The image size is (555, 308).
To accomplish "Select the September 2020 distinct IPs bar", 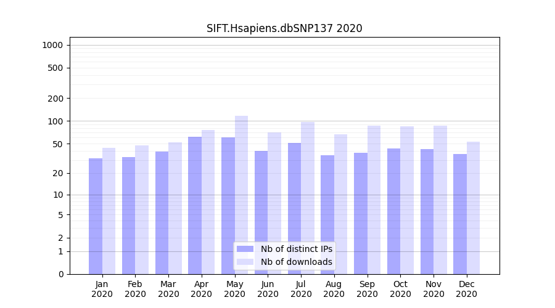I will click(361, 213).
